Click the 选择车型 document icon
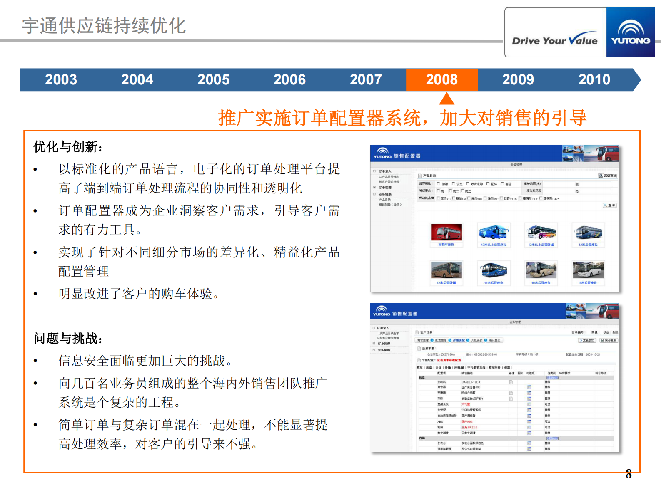The width and height of the screenshot is (661, 495). point(419,349)
